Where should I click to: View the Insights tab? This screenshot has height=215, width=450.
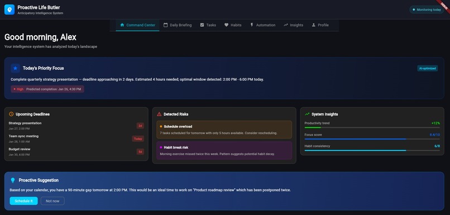tap(293, 25)
